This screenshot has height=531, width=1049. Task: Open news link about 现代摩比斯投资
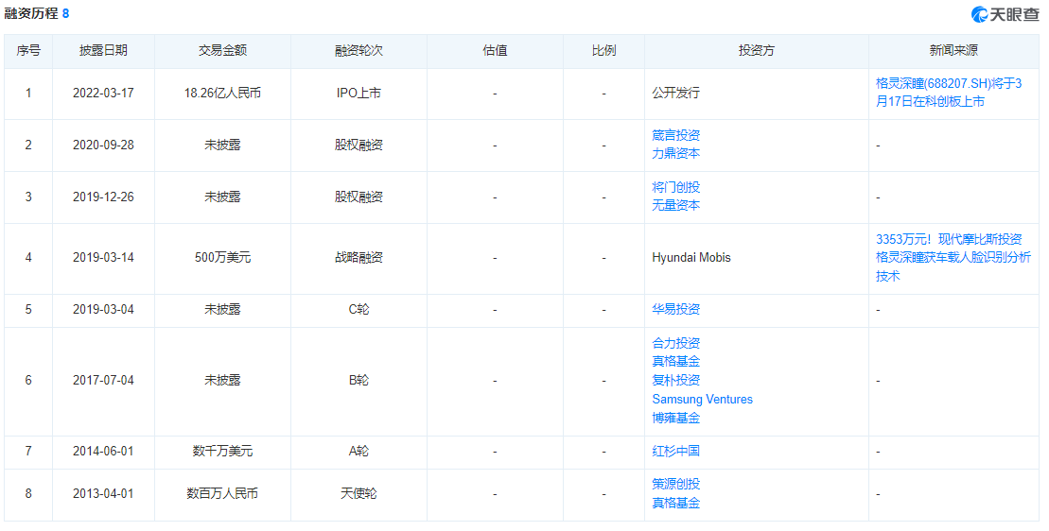coord(953,258)
